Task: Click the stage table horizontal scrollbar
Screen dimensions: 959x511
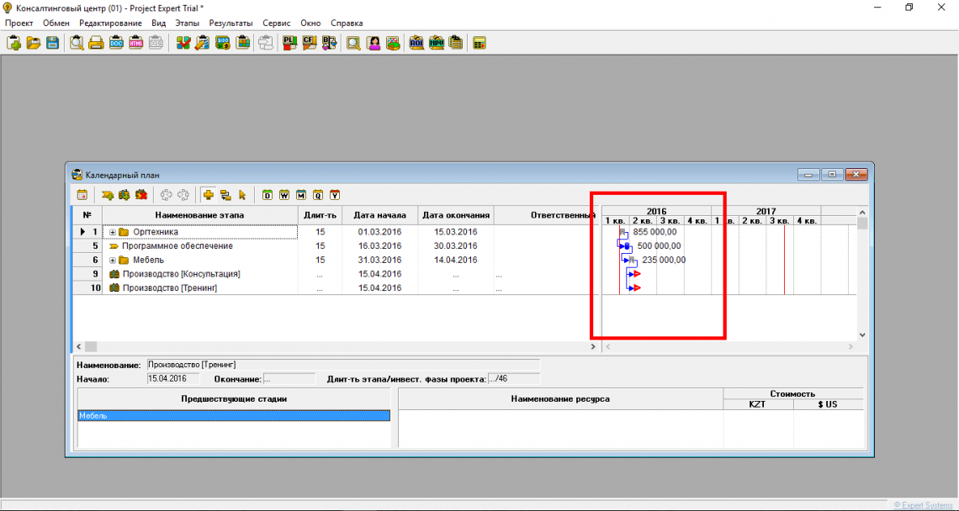Action: click(x=336, y=346)
